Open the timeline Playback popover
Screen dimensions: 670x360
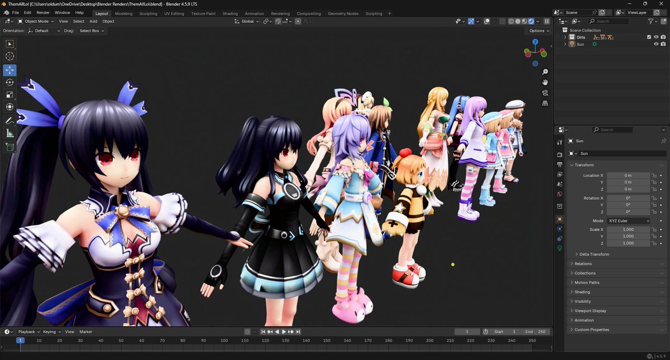pyautogui.click(x=28, y=332)
